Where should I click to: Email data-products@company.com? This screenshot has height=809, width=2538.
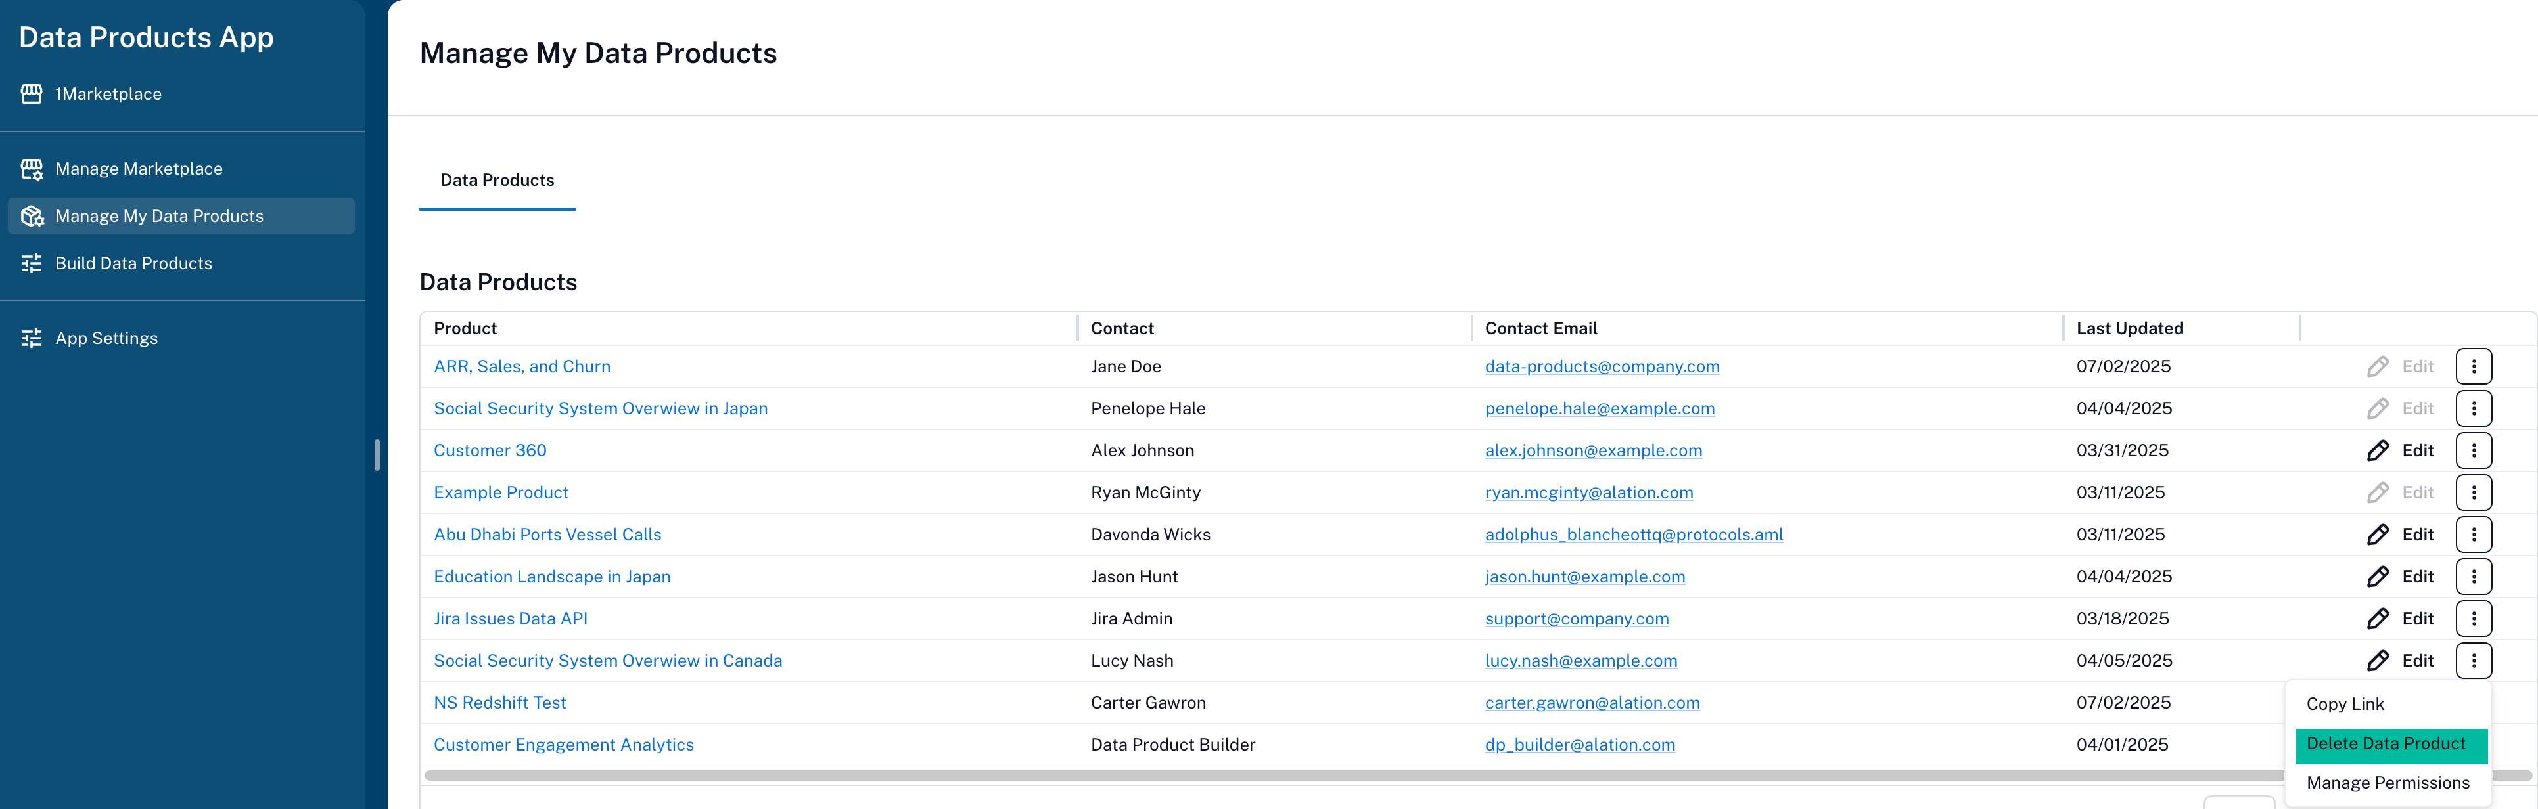click(x=1602, y=366)
